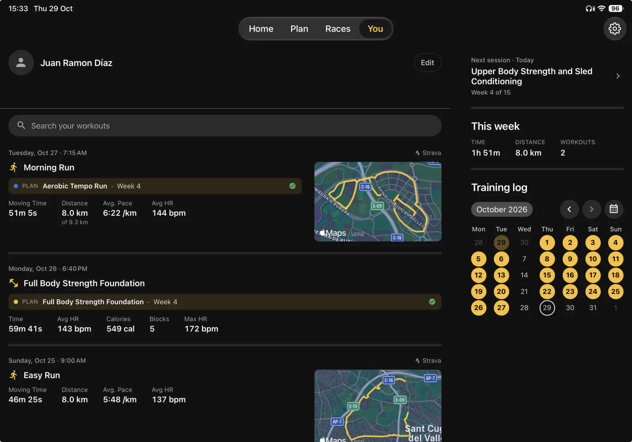Click the profile avatar icon
The height and width of the screenshot is (442, 632).
[21, 62]
